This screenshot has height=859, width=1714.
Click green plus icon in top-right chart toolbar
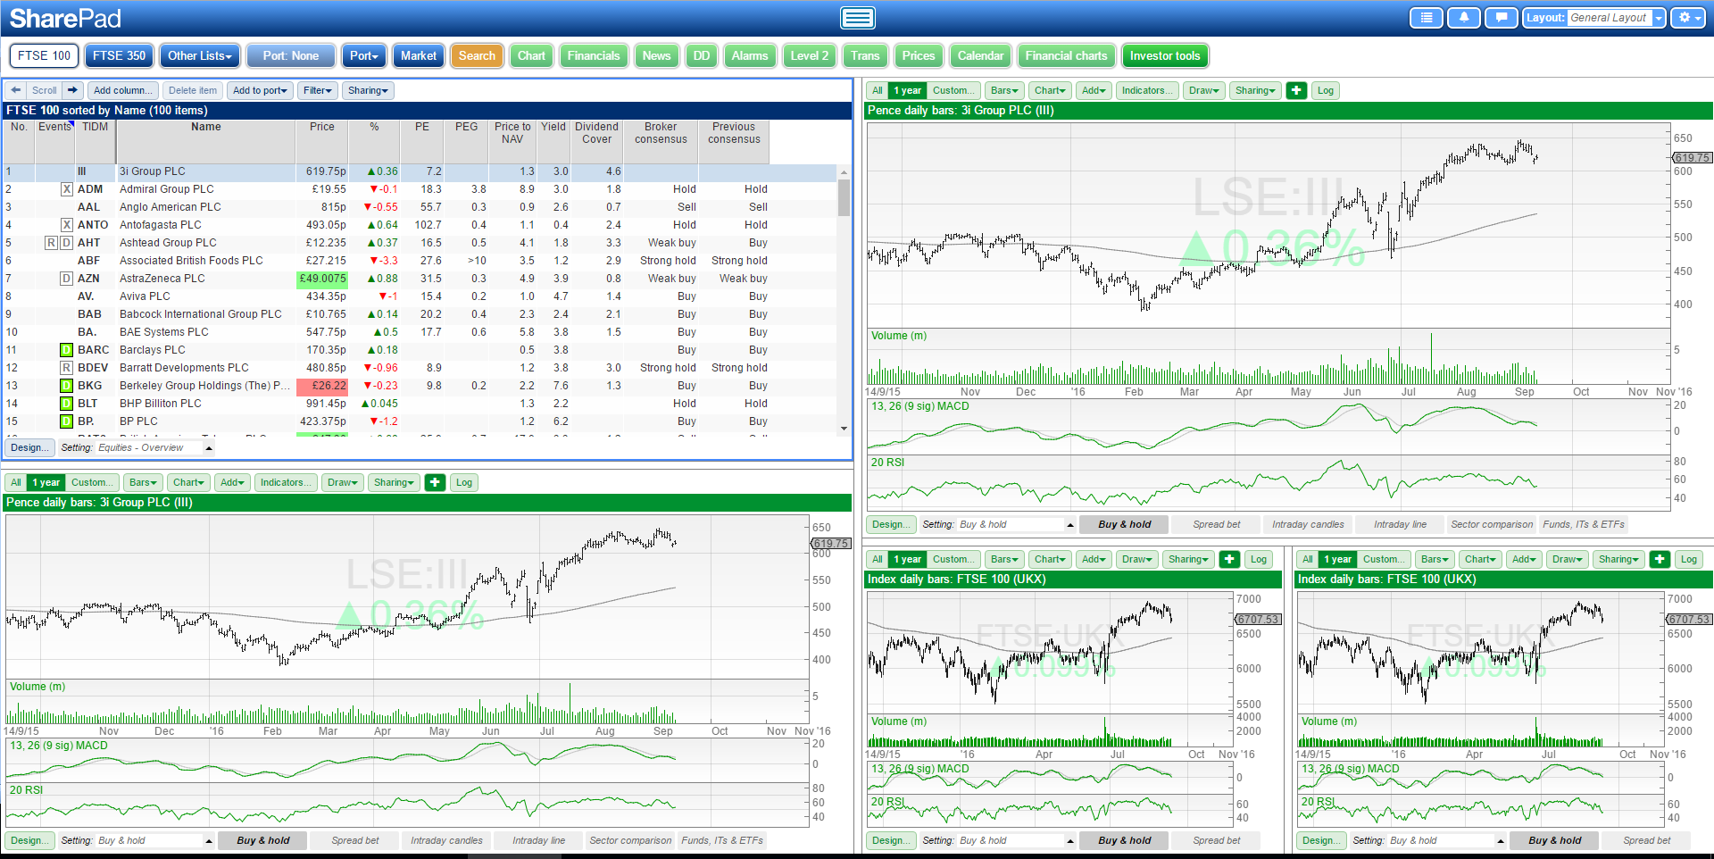[1297, 90]
